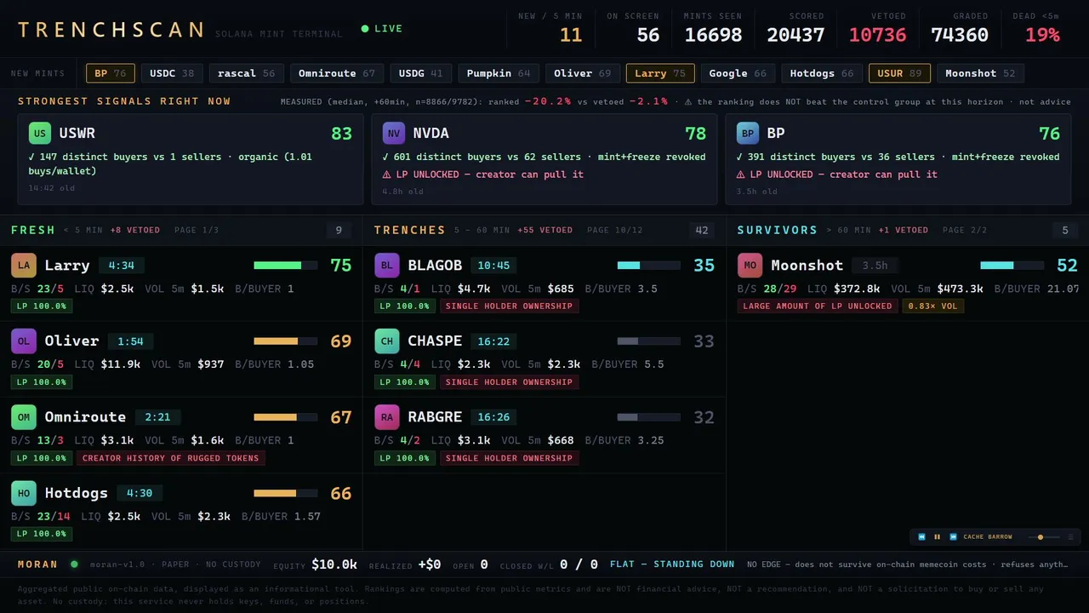
Task: Click the +1 VETOED label in SURVIVORS
Action: click(x=904, y=230)
